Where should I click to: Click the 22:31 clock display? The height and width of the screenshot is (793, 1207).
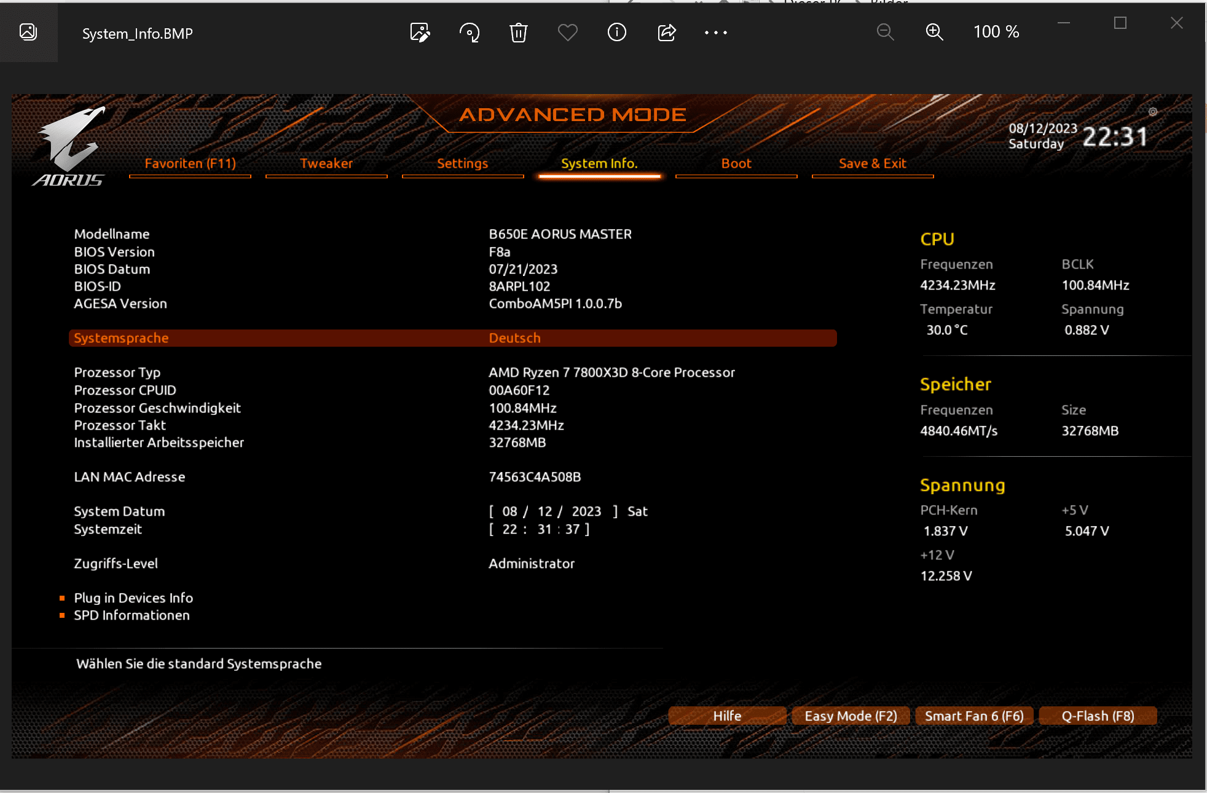pyautogui.click(x=1115, y=136)
